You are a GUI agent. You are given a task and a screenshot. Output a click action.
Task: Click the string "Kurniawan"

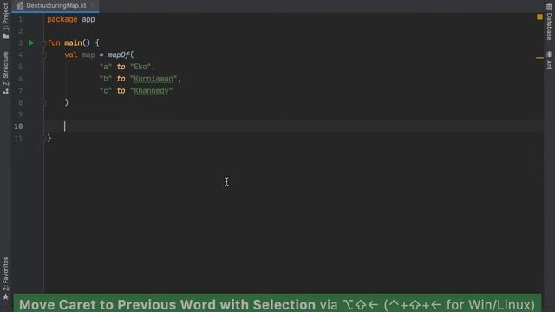pyautogui.click(x=153, y=79)
